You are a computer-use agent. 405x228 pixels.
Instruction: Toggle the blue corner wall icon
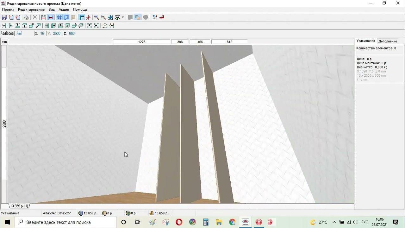[82, 17]
